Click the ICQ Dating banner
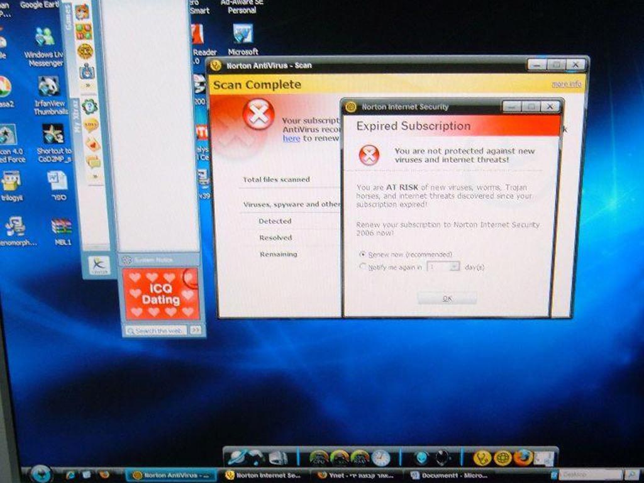644x483 pixels. (x=160, y=294)
